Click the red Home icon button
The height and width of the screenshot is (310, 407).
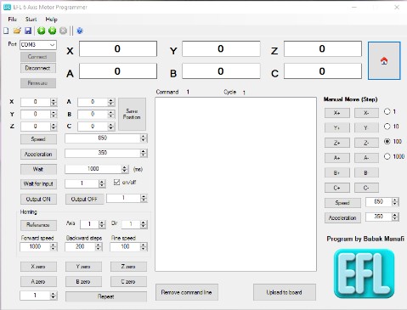point(384,60)
